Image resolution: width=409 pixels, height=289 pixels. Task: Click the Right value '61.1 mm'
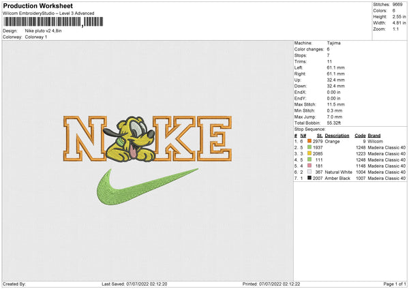click(x=335, y=74)
